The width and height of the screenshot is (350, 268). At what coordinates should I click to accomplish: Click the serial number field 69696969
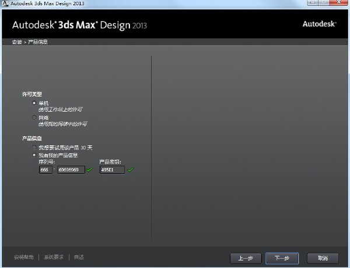point(71,170)
